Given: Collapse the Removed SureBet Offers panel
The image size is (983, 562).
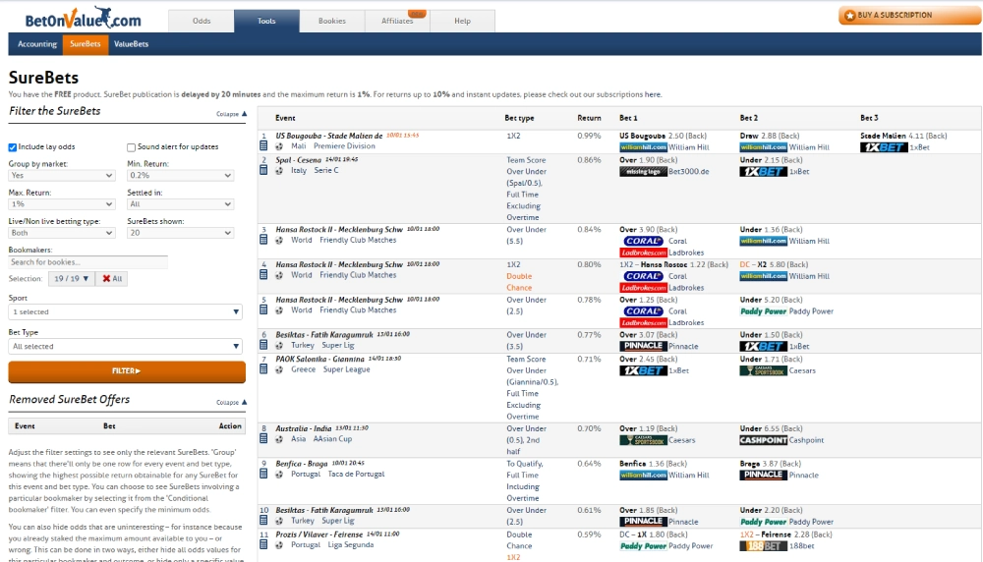Looking at the screenshot, I should click(x=231, y=402).
